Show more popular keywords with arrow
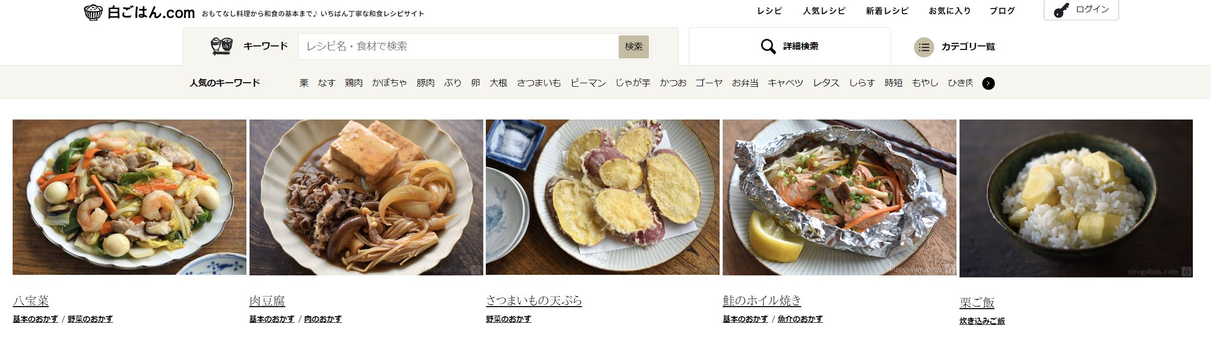The height and width of the screenshot is (349, 1211). coord(988,83)
